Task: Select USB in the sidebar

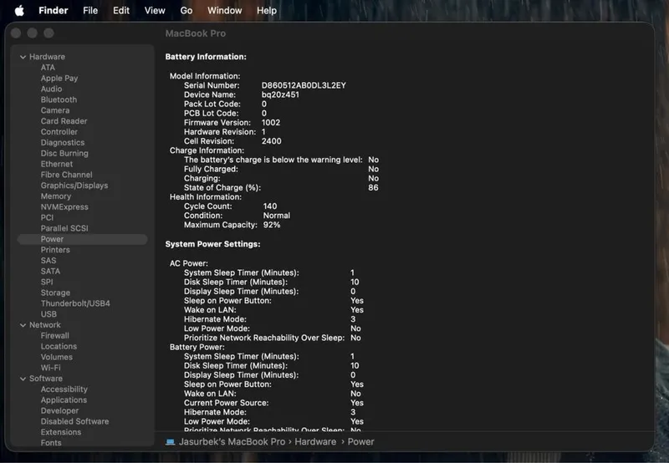Action: (49, 314)
